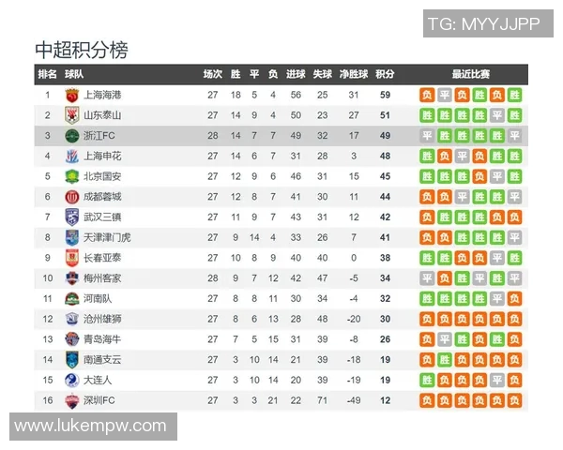Open the 青岛海牛 team name link

tap(102, 339)
